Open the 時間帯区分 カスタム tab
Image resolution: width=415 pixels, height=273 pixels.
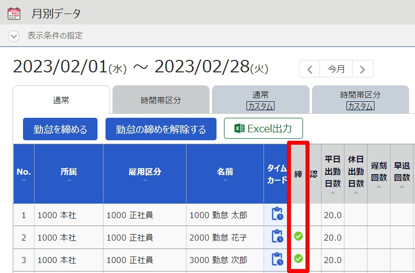click(360, 100)
